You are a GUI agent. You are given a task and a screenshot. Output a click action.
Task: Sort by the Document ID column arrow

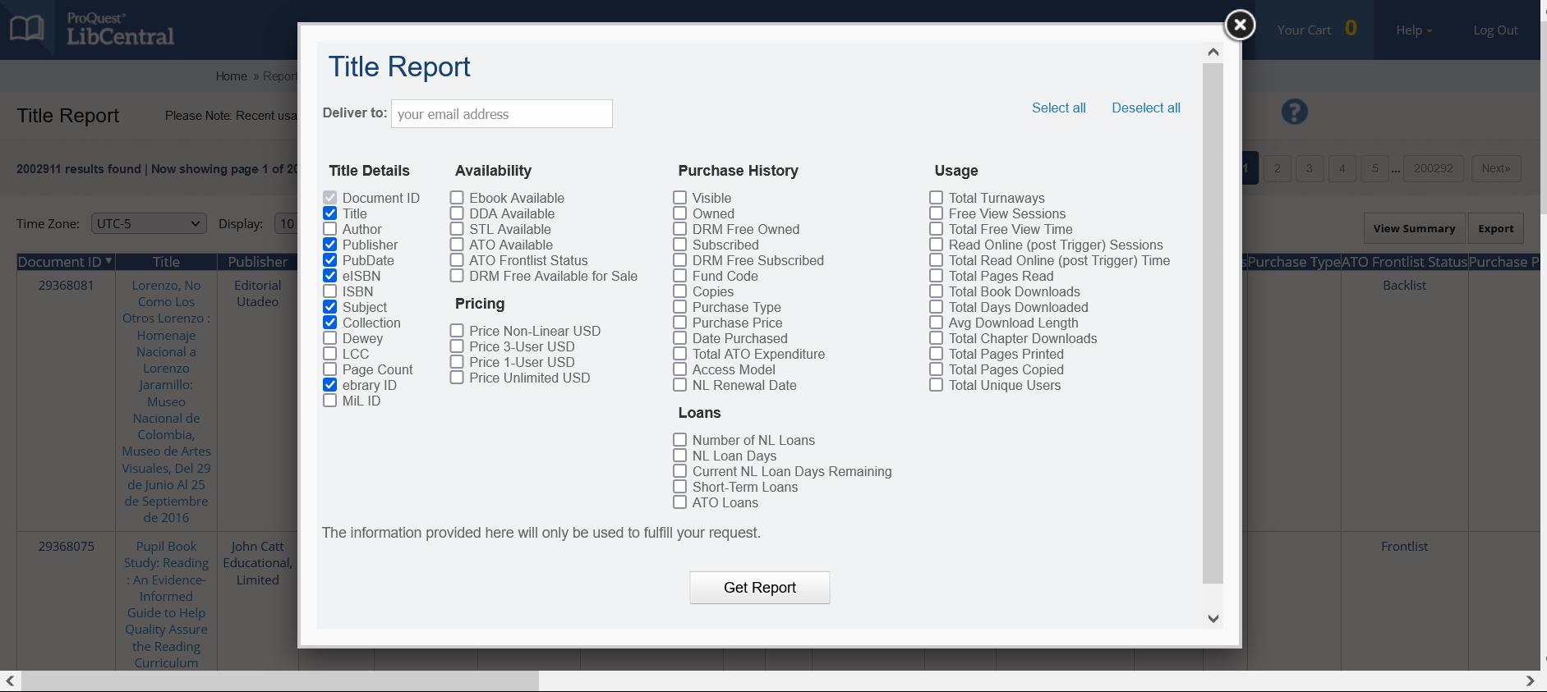click(108, 262)
